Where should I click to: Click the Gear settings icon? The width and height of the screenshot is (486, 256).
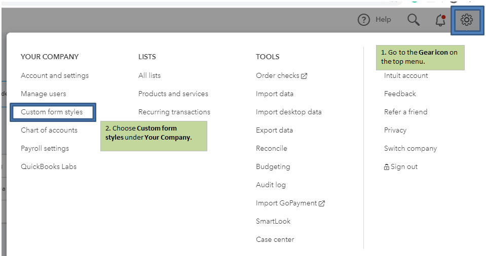click(x=466, y=20)
